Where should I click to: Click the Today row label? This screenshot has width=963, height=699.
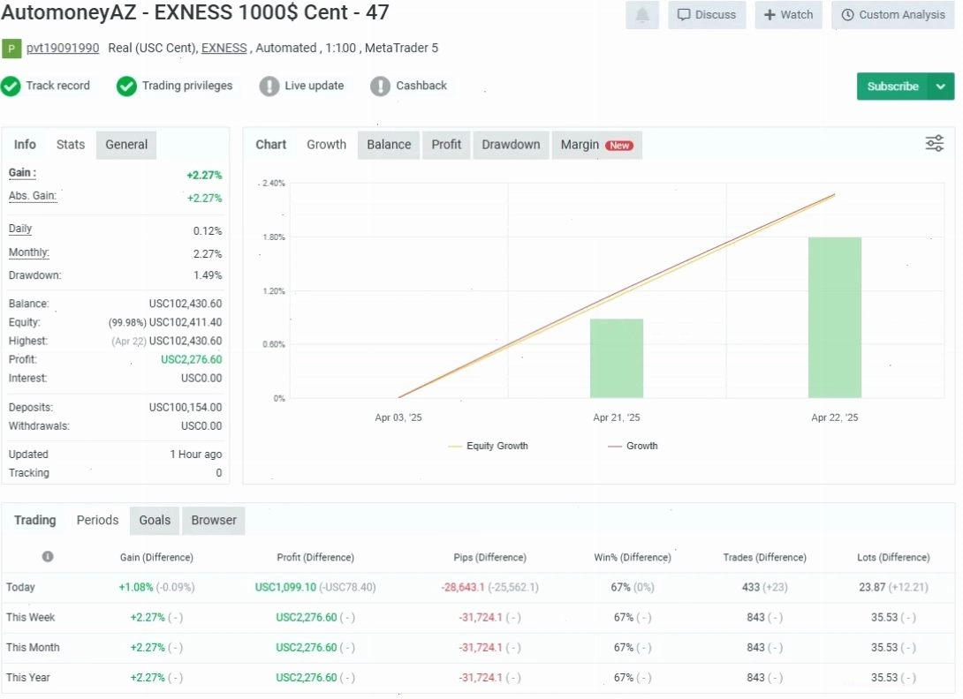tap(21, 587)
